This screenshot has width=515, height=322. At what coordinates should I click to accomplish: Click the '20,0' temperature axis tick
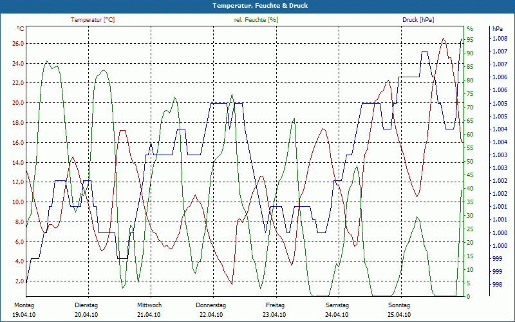point(18,103)
